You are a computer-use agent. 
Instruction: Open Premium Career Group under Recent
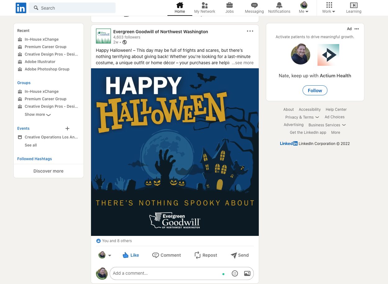pyautogui.click(x=46, y=47)
